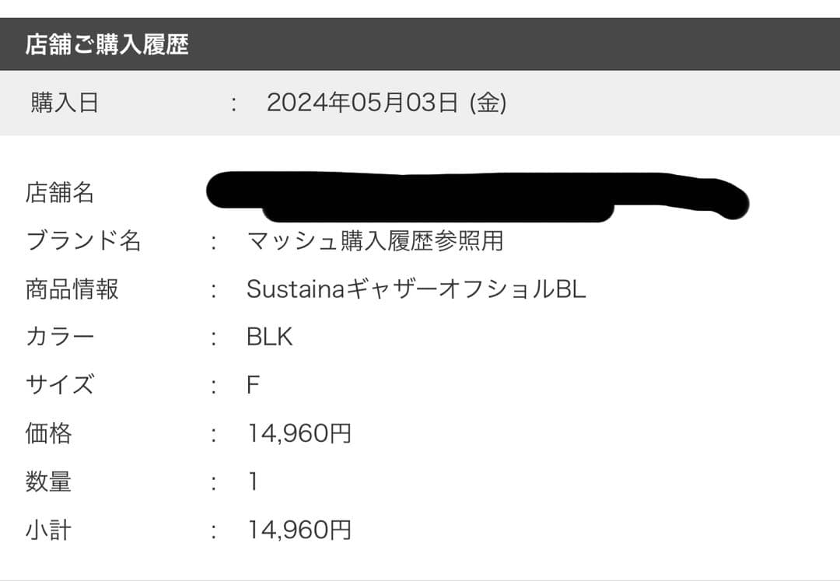Select the purchase date 2024年05月03日 (金)
Image resolution: width=840 pixels, height=581 pixels.
click(387, 102)
